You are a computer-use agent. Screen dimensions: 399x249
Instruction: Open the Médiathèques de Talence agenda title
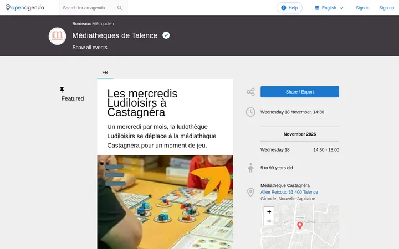[x=115, y=35]
